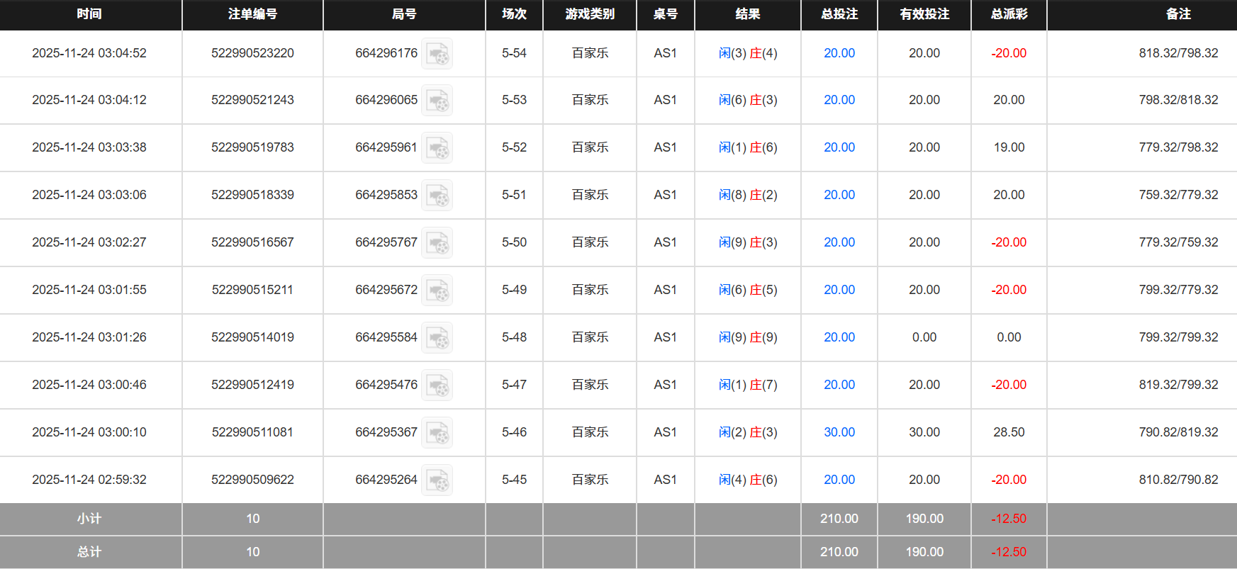Viewport: 1237px width, 569px height.
Task: Click the result 闲(9) 庄(9) cell
Action: pyautogui.click(x=747, y=337)
